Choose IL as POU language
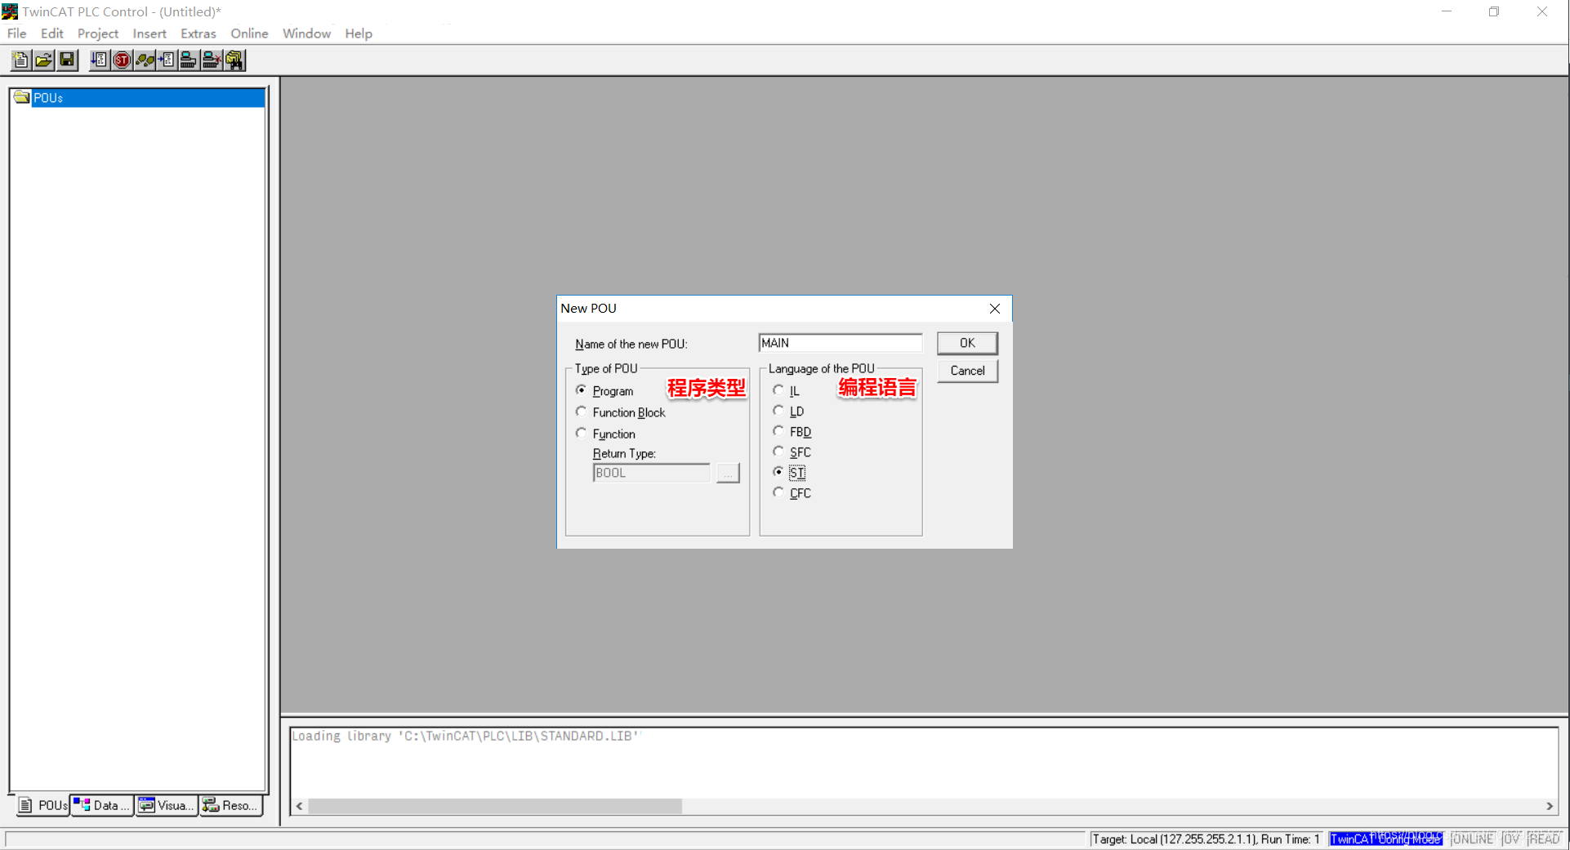This screenshot has height=850, width=1570. pos(787,391)
